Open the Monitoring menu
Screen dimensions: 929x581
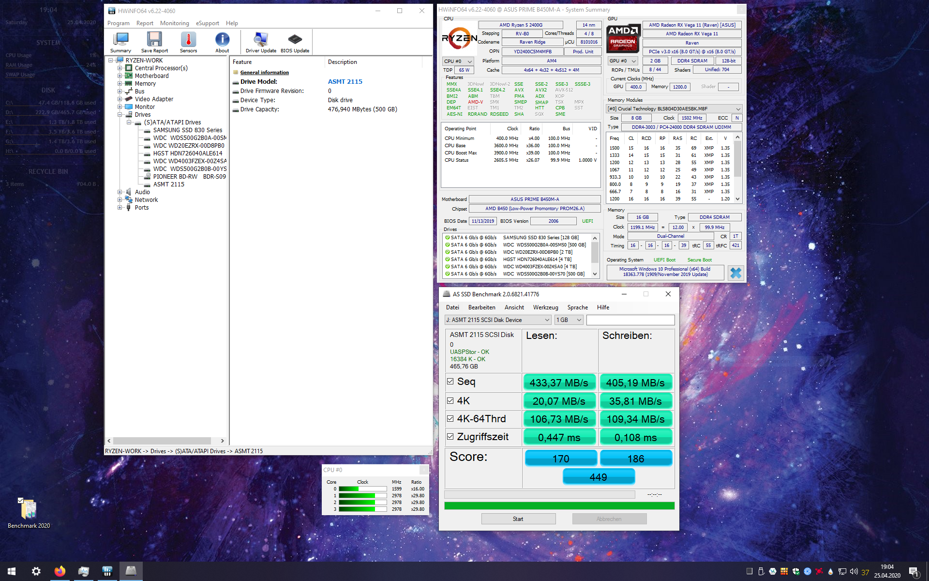click(174, 23)
